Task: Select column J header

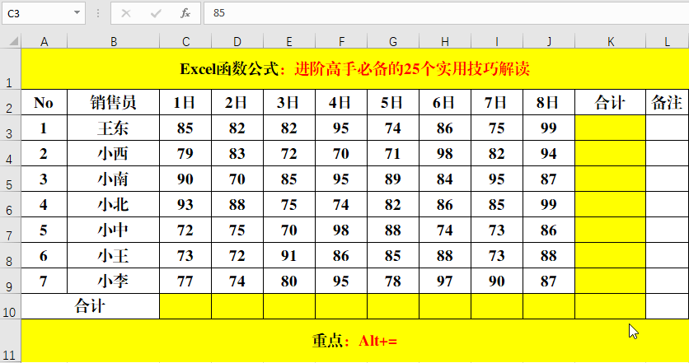Action: [x=548, y=42]
